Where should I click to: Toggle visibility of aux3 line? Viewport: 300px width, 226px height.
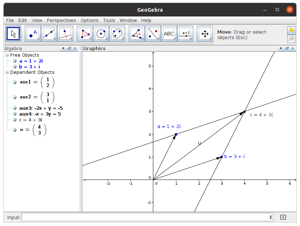(x=15, y=108)
